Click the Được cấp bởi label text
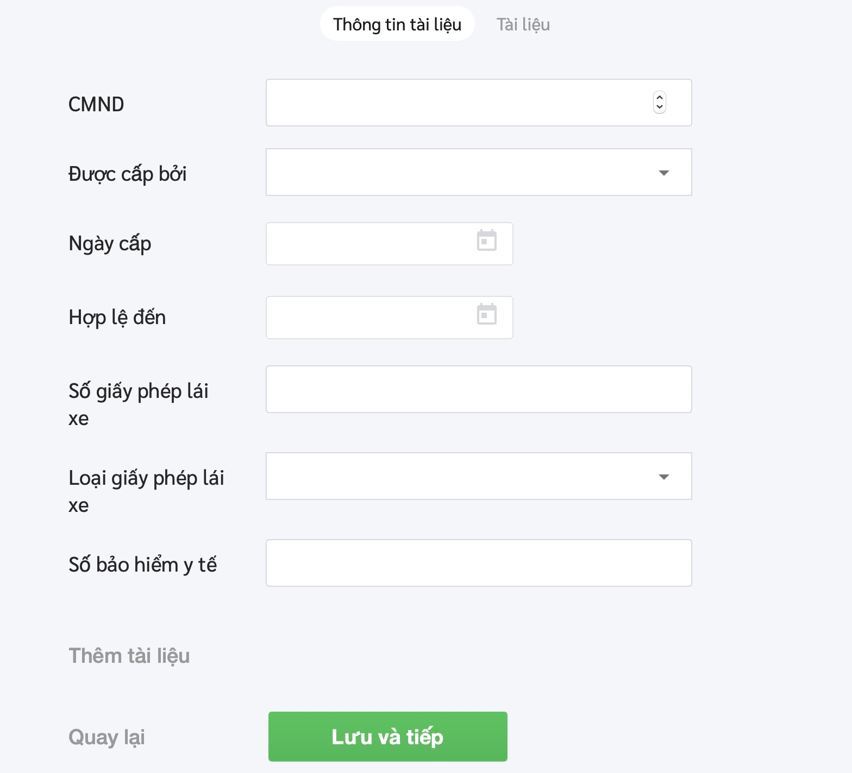This screenshot has height=773, width=852. point(127,174)
